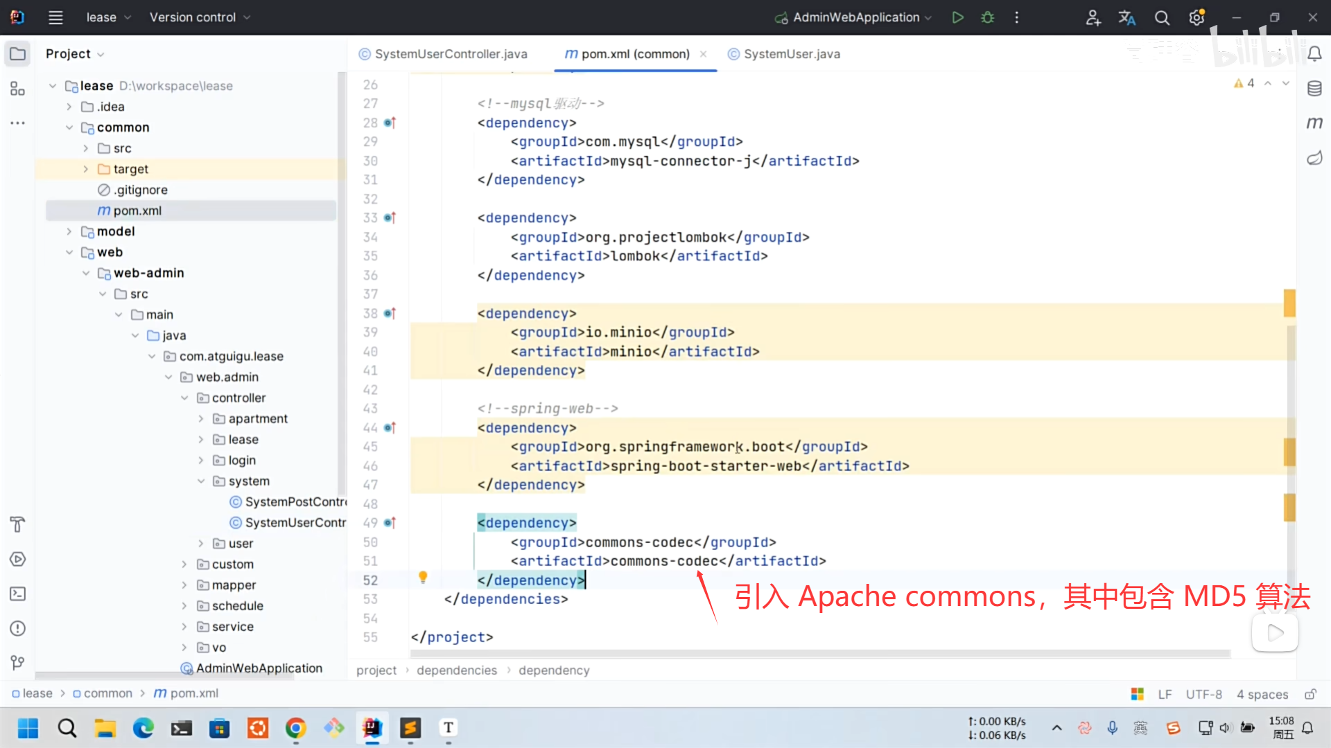This screenshot has height=748, width=1331.
Task: Open the Git tool window icon
Action: click(17, 663)
